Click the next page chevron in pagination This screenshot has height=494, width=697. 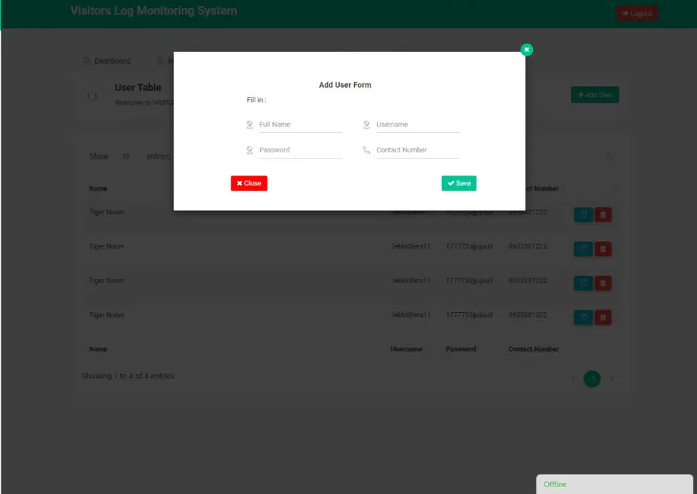(611, 379)
